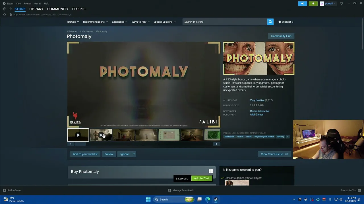Open the announcements megaphone button

(x=302, y=3)
